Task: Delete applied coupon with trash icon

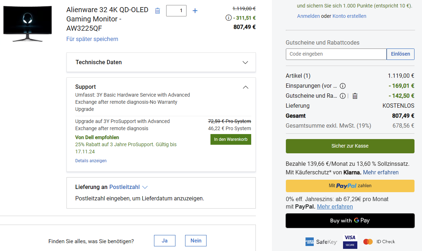Action: click(355, 96)
